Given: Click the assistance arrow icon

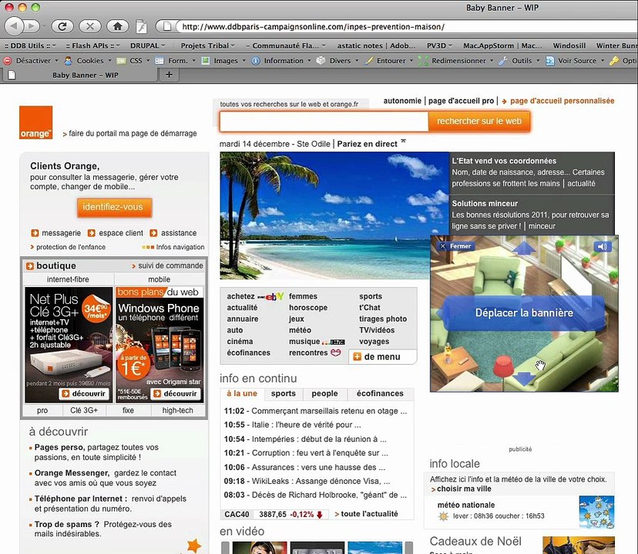Looking at the screenshot, I should (x=153, y=233).
